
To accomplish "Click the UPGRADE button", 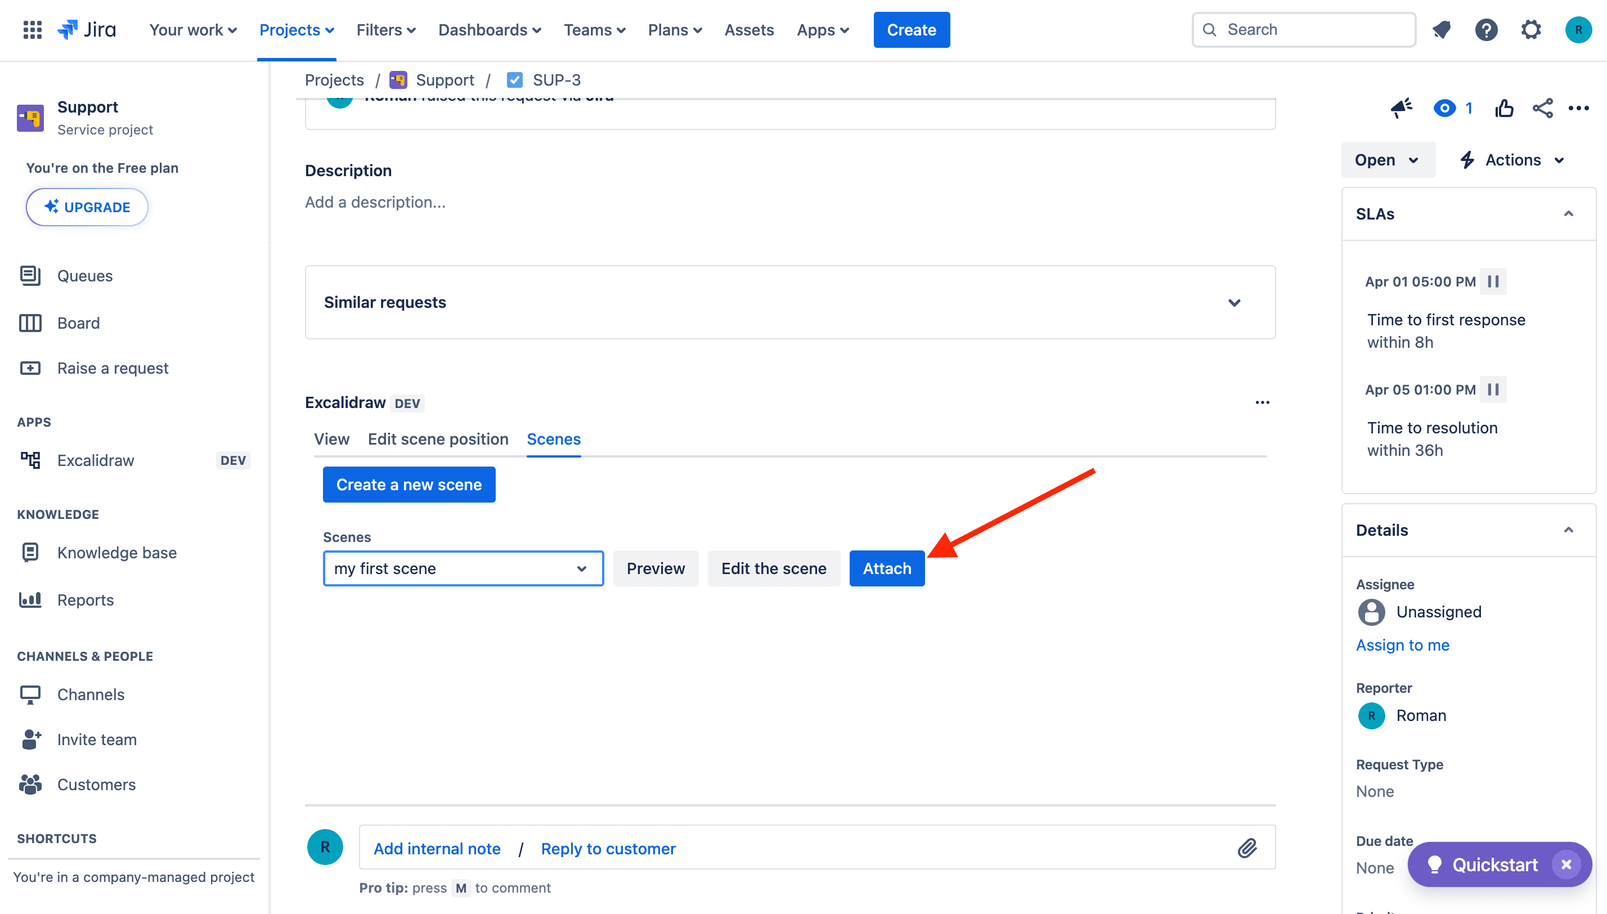I will [x=87, y=207].
